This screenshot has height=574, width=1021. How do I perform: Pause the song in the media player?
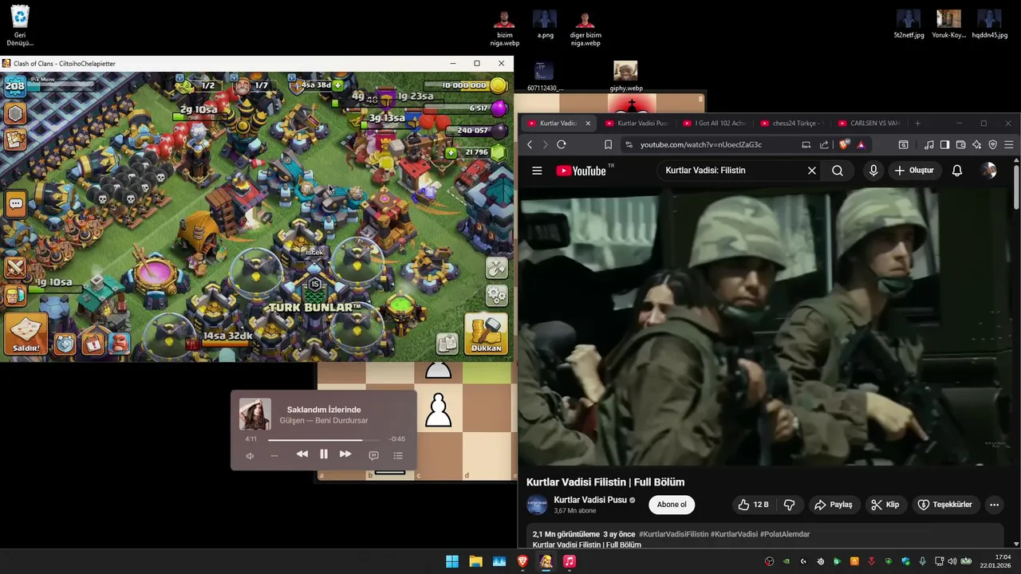324,454
